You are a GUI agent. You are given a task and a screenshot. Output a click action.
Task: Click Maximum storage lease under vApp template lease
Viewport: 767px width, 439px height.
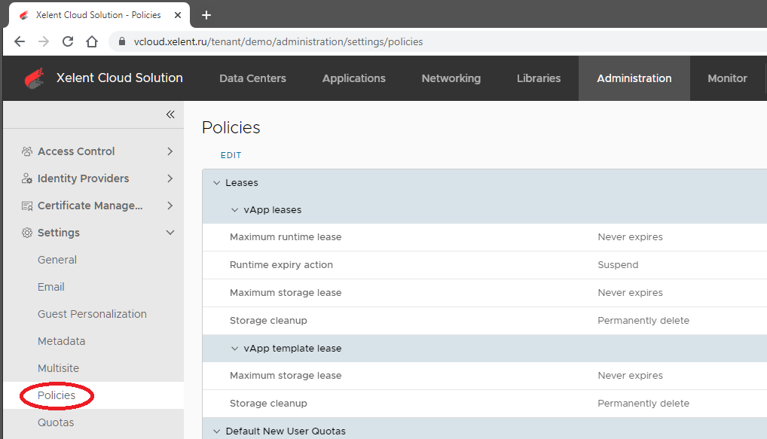(x=286, y=376)
